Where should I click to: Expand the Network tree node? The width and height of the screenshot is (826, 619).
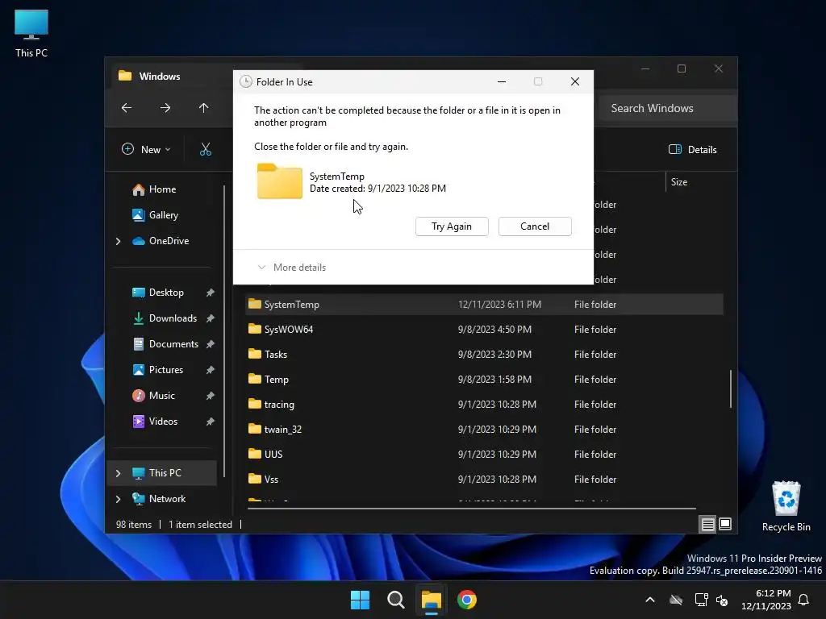[118, 499]
